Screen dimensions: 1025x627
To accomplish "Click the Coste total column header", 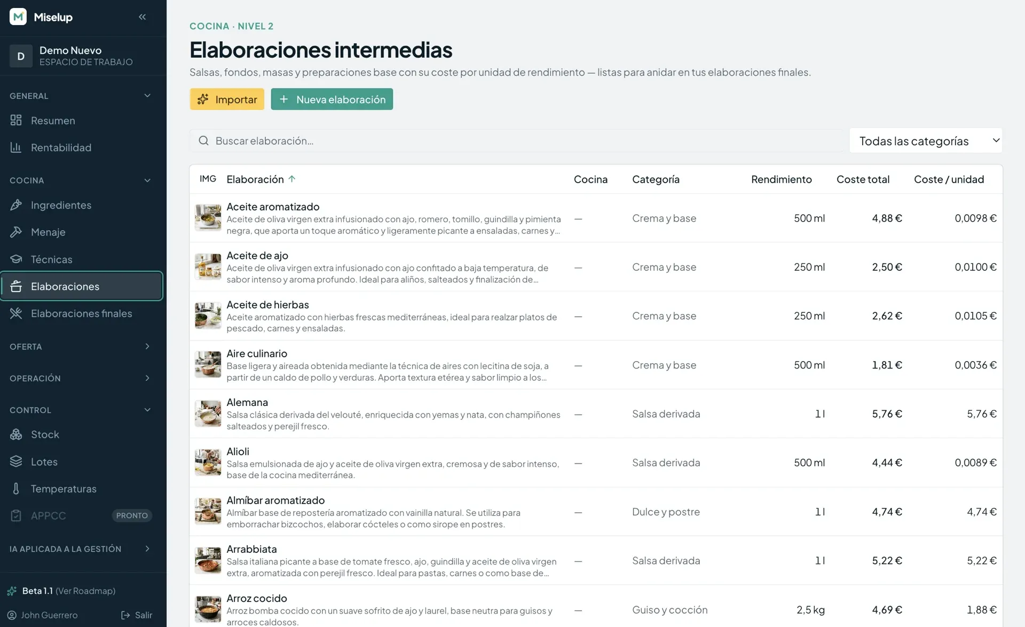I will point(863,179).
